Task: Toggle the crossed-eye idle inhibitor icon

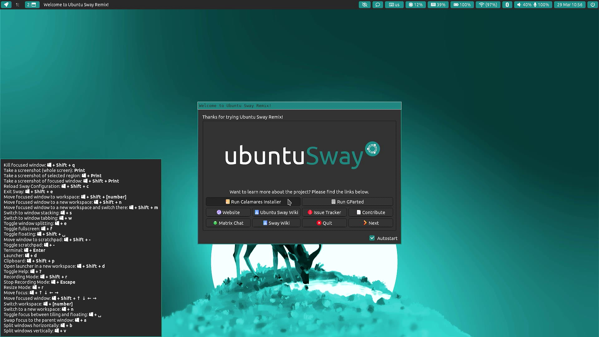Action: 364,5
